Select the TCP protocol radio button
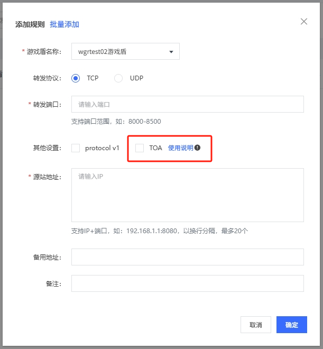 pos(76,78)
